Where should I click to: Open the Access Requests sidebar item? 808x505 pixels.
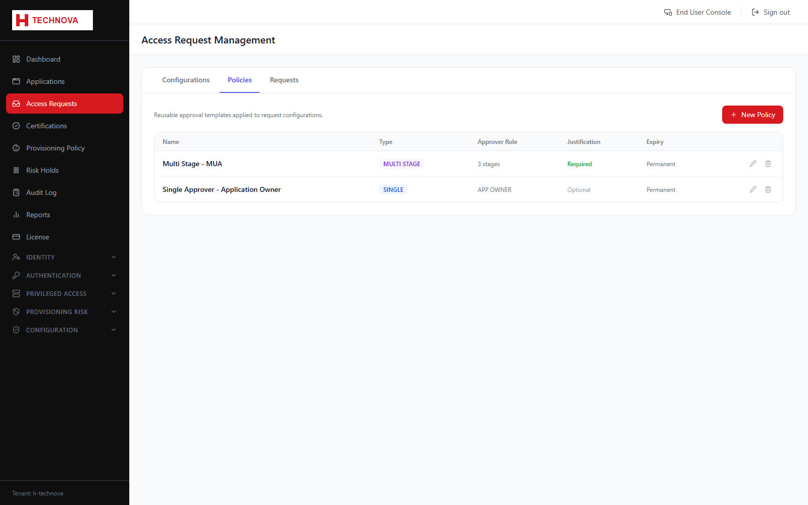point(65,104)
